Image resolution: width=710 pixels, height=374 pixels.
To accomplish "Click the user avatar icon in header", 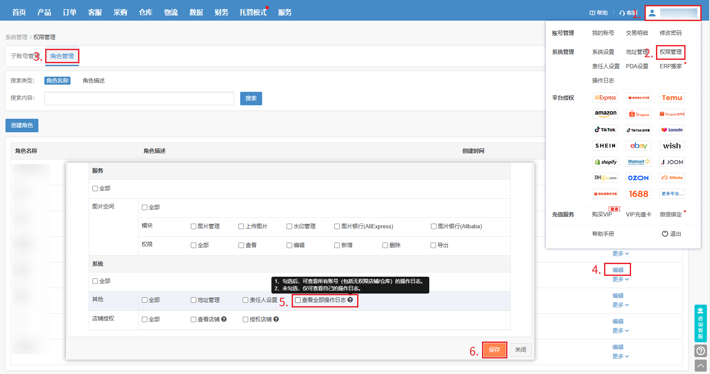I will [652, 13].
